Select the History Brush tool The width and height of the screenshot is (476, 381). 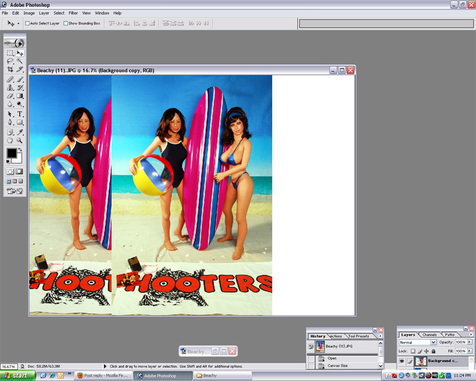(x=20, y=88)
